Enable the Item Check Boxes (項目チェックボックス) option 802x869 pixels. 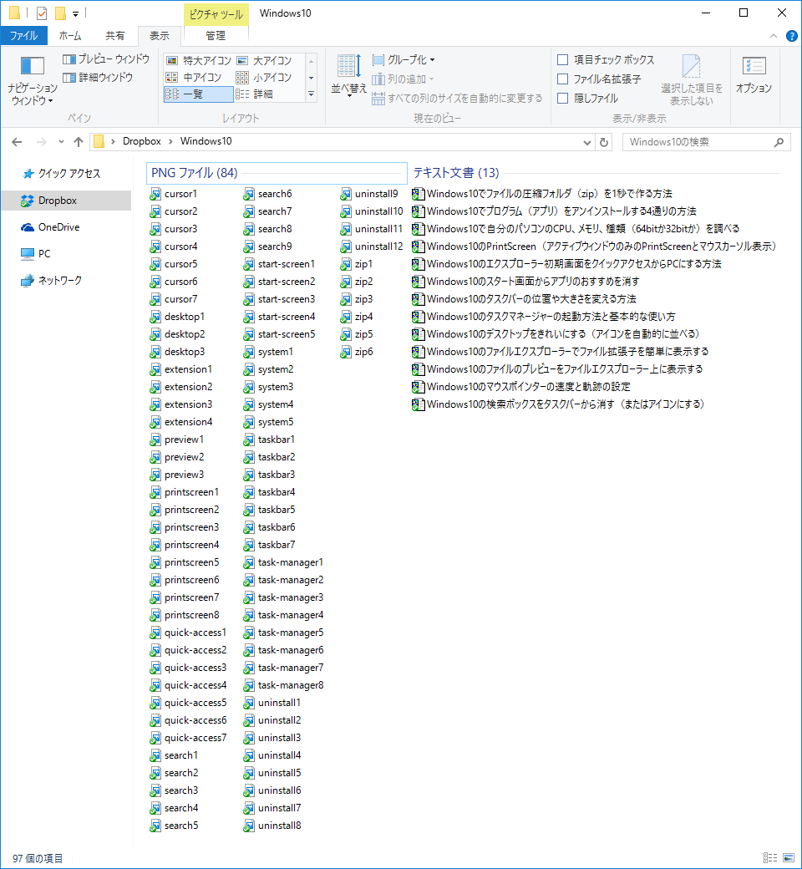click(x=563, y=60)
